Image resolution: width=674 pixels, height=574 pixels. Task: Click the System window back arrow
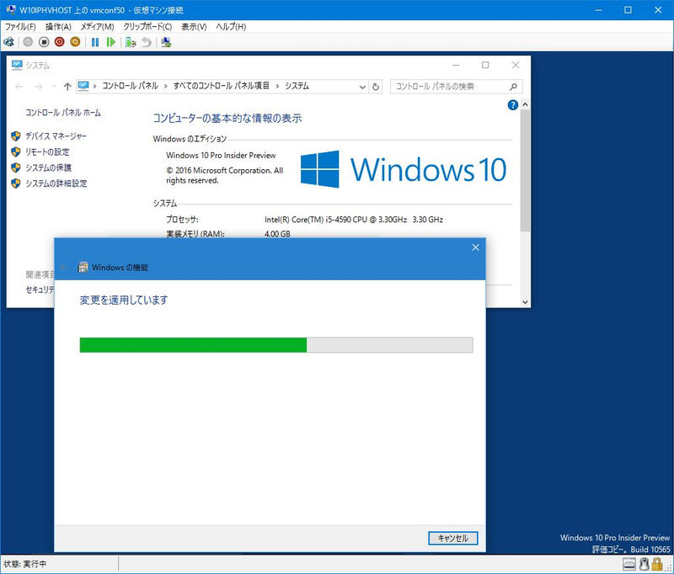[19, 87]
